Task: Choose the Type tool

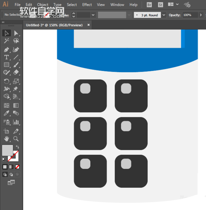Action: click(6, 58)
